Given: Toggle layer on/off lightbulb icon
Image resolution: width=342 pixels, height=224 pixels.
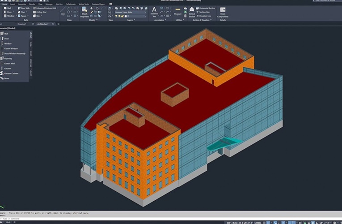Looking at the screenshot, I should (x=116, y=16).
